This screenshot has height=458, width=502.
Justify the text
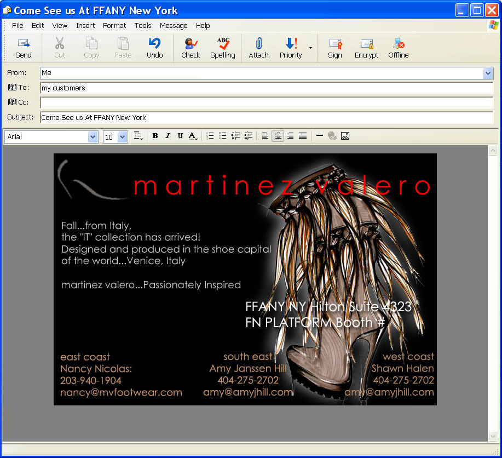pyautogui.click(x=303, y=136)
